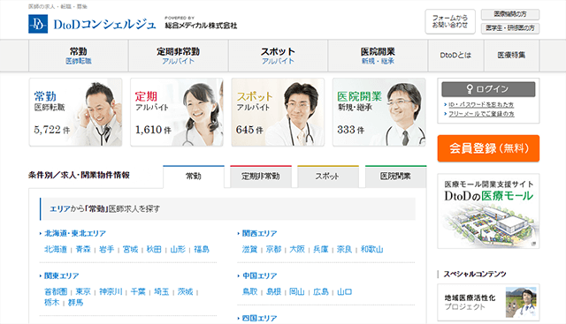Click the フォームからお問い合わせ button

450,21
